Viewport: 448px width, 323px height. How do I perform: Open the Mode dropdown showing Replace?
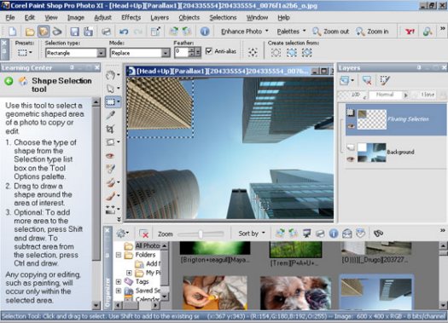[166, 53]
